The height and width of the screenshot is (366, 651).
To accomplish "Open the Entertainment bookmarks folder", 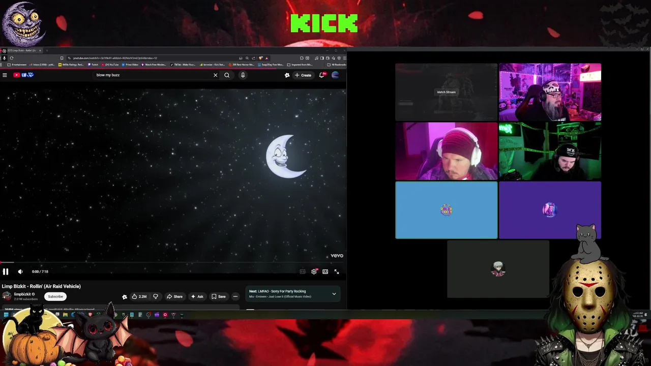I will pos(17,65).
